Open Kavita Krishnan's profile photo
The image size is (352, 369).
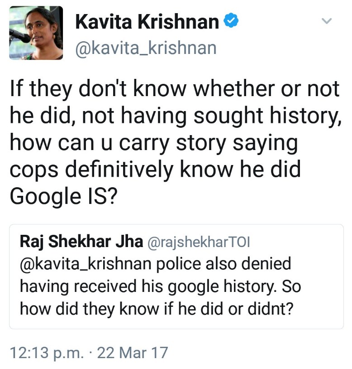tap(36, 33)
